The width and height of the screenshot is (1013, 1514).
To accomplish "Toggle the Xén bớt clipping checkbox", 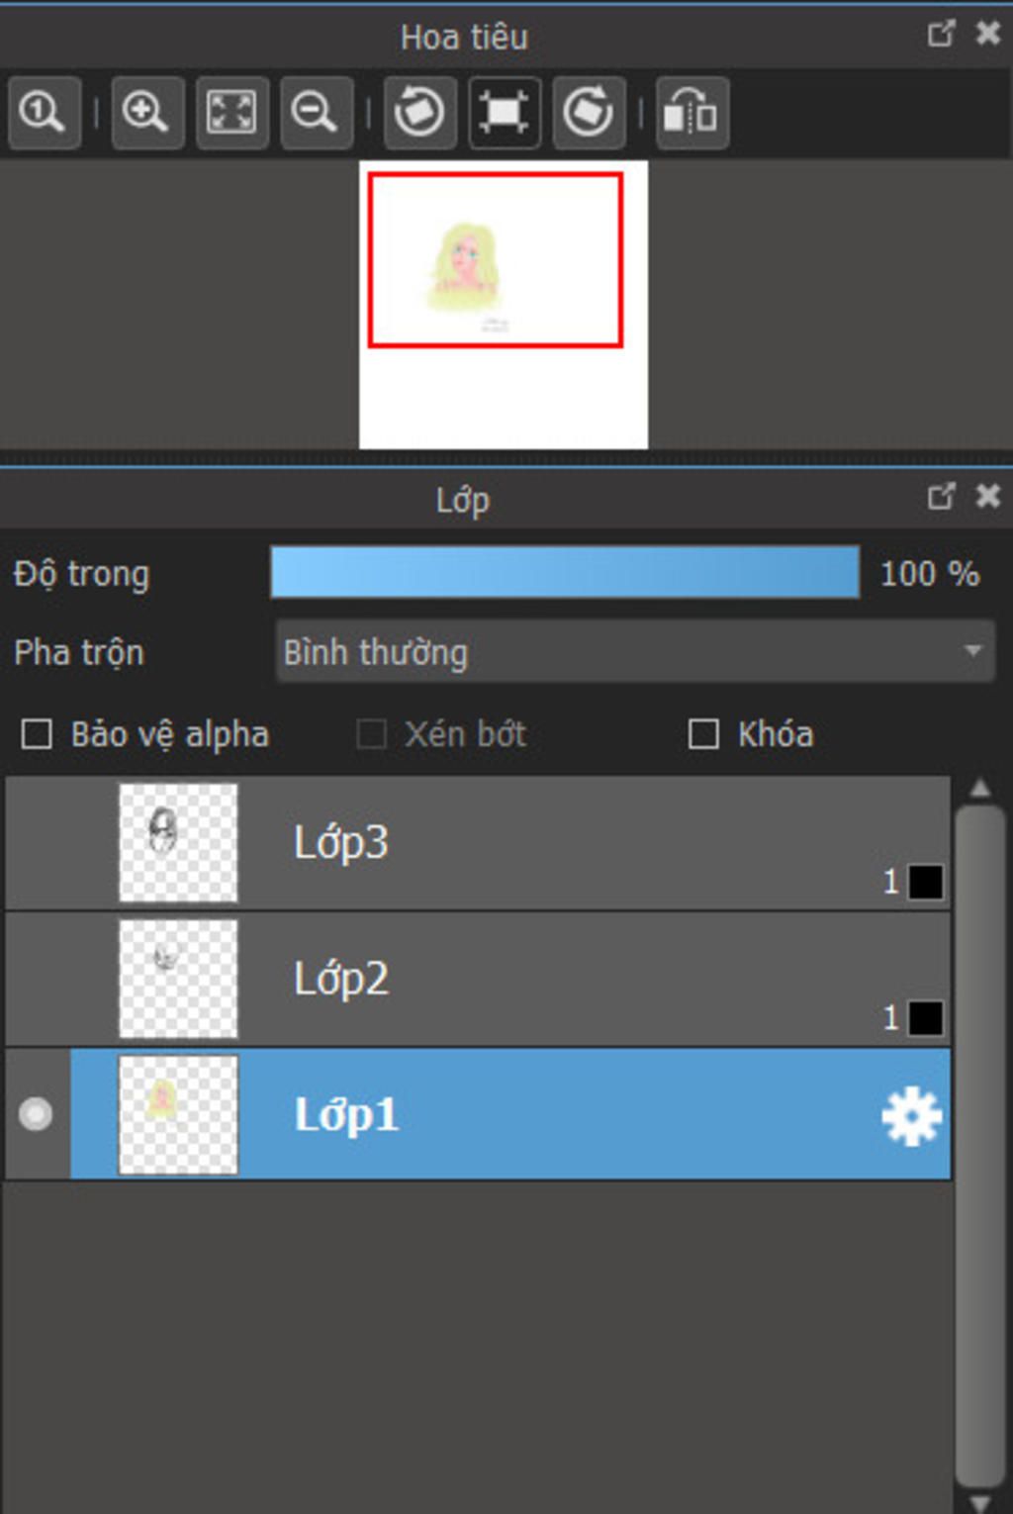I will coord(371,734).
